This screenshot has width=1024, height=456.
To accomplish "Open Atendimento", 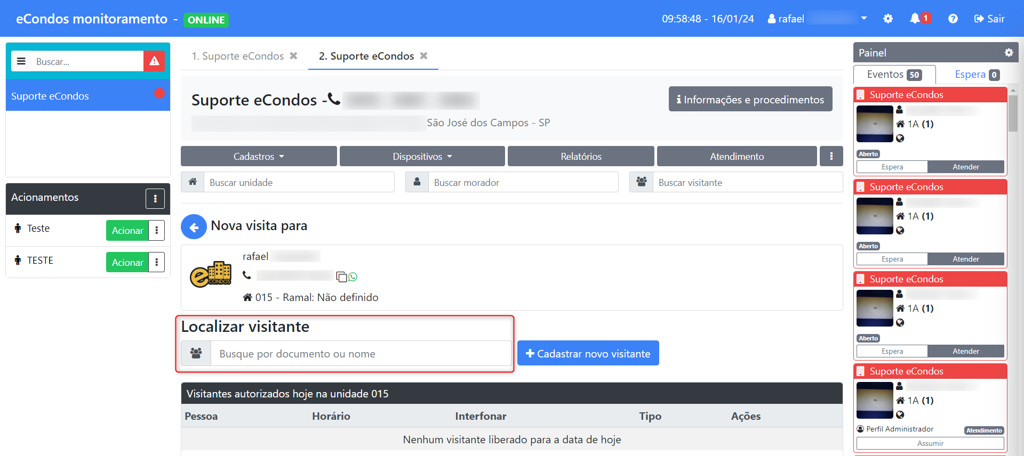I will click(737, 157).
